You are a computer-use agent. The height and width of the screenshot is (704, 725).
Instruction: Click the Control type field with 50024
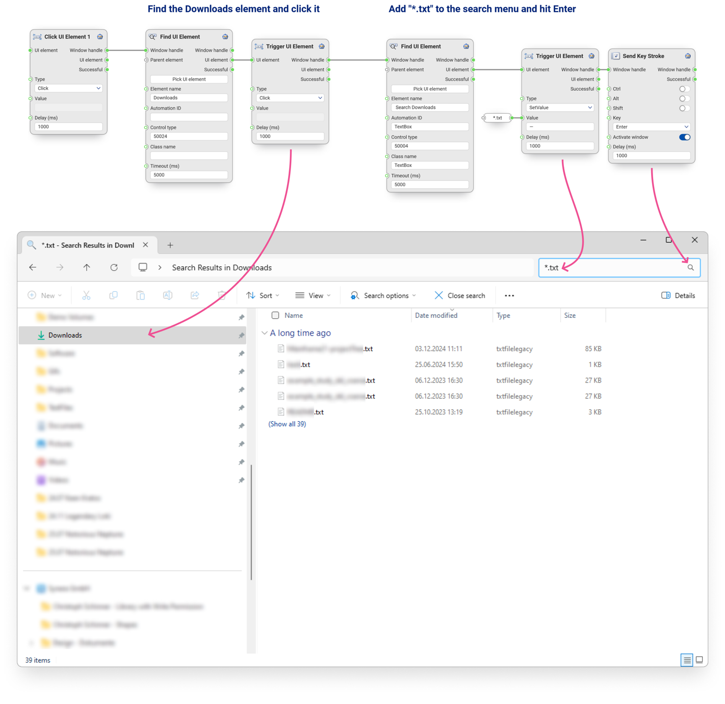(189, 137)
